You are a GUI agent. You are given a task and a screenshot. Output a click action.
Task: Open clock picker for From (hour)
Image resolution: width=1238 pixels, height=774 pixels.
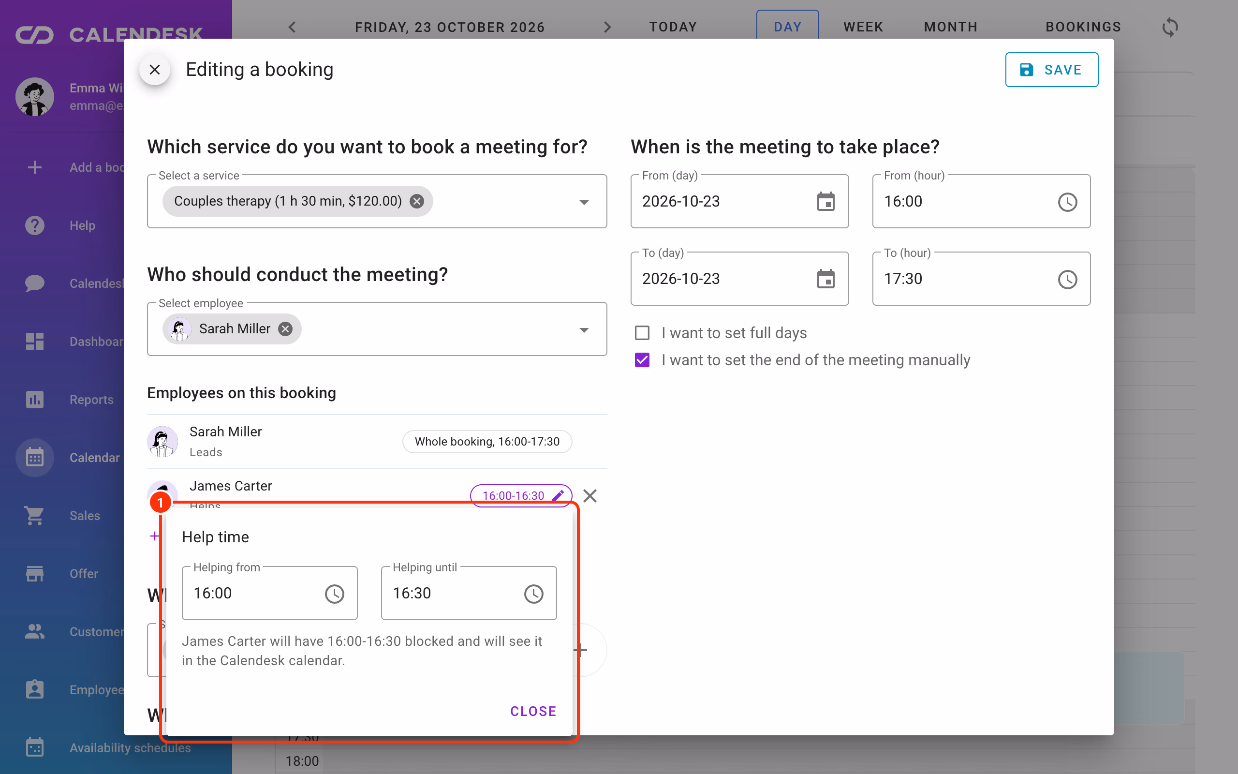1067,202
